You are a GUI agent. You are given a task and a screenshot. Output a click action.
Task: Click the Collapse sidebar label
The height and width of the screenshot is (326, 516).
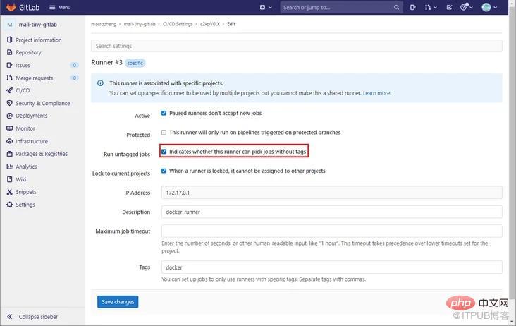[x=38, y=316]
